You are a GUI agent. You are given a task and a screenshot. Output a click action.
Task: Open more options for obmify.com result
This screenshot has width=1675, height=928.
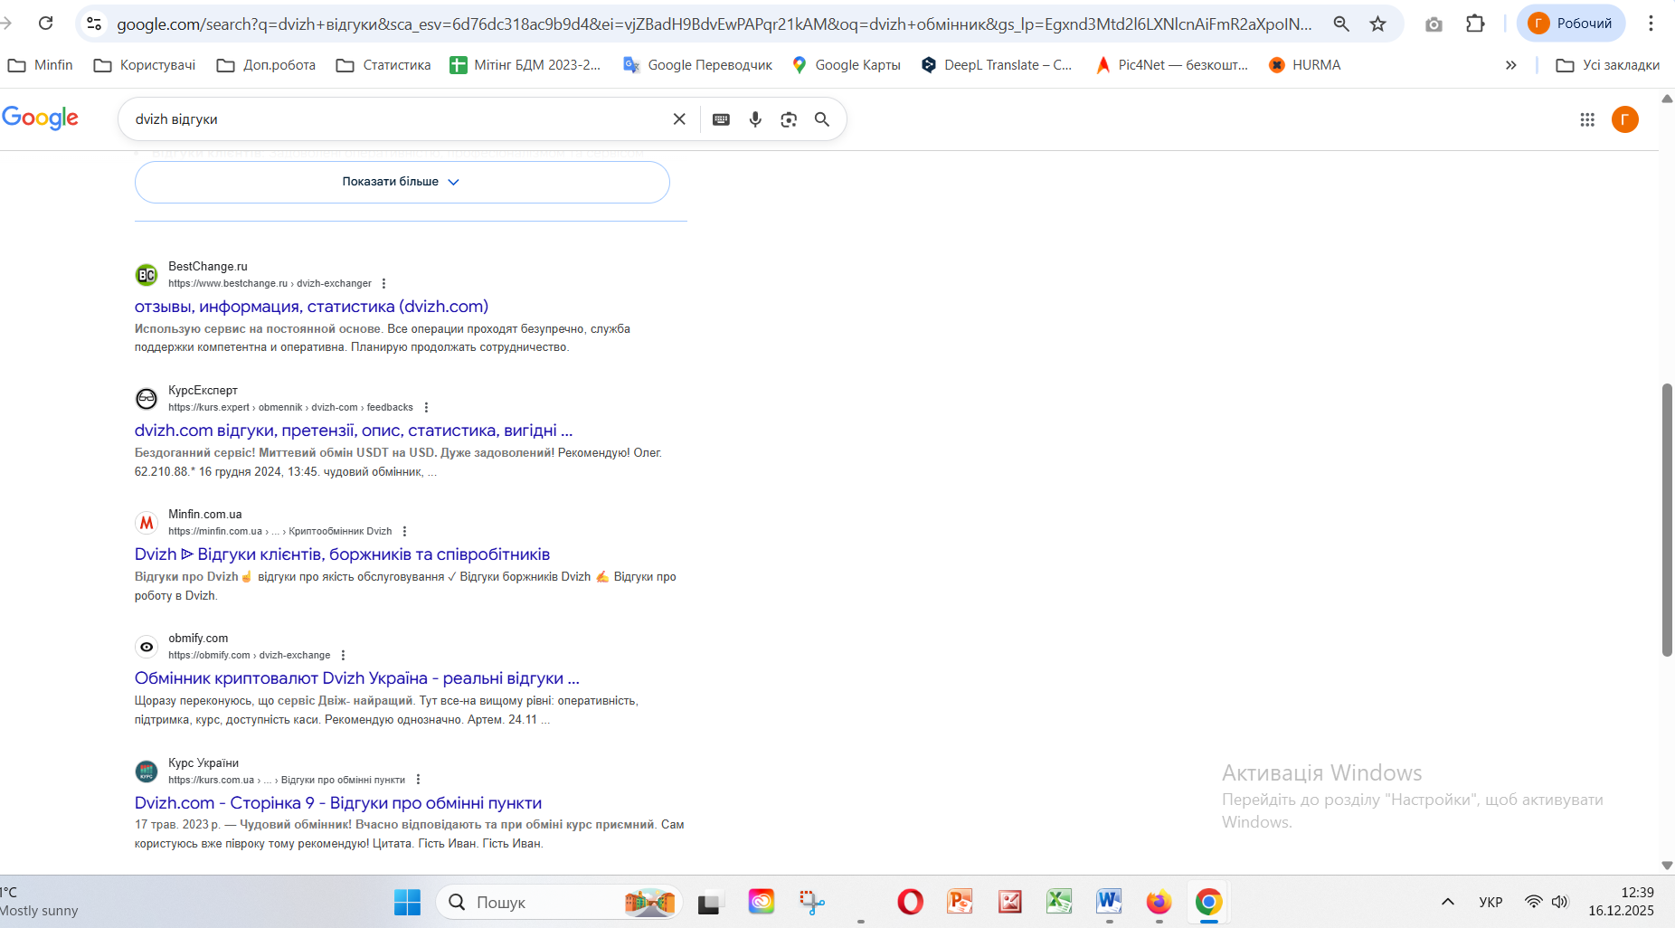pos(343,655)
